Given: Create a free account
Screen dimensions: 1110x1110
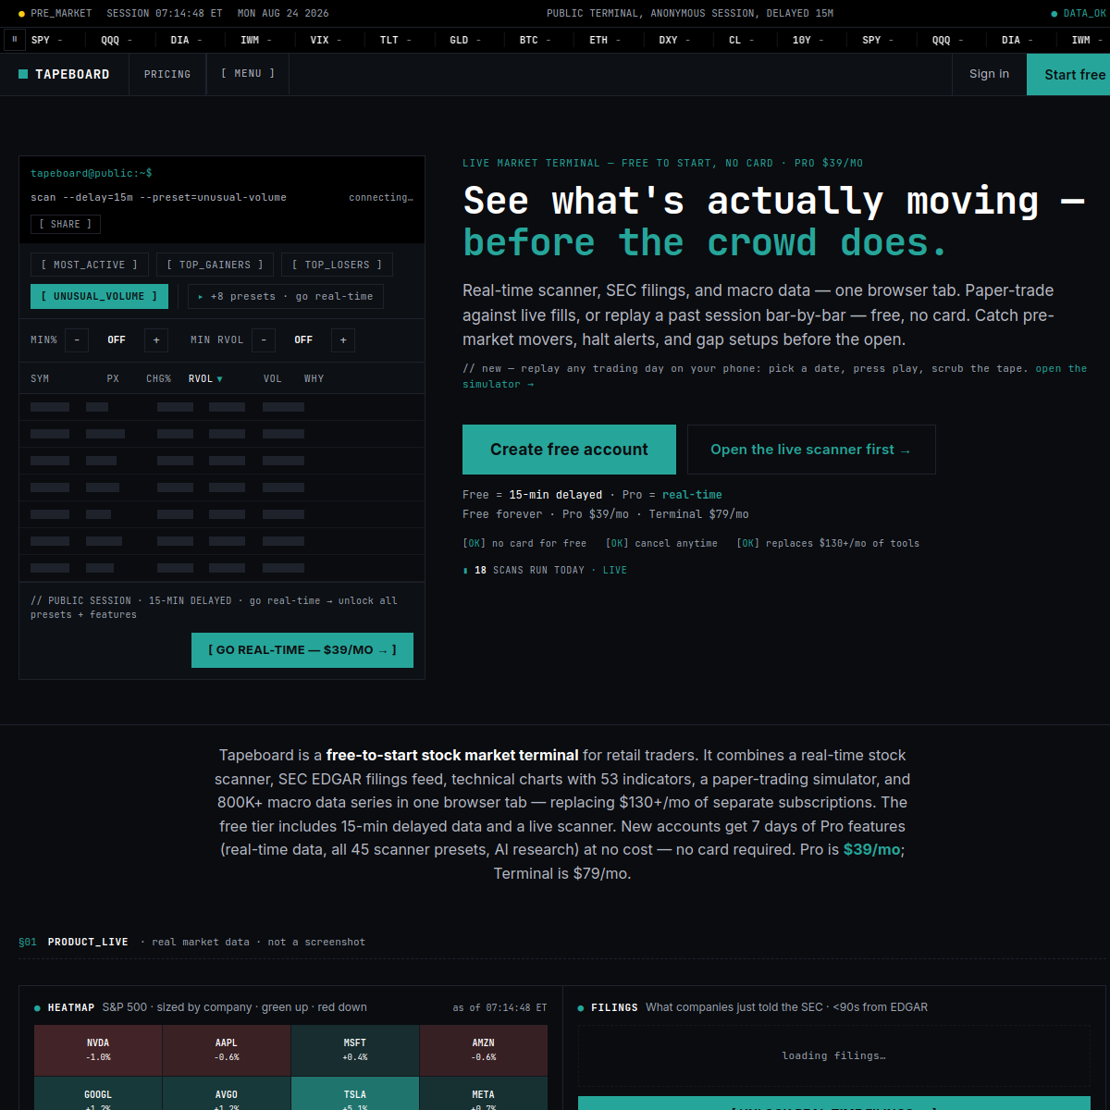Looking at the screenshot, I should pyautogui.click(x=569, y=450).
